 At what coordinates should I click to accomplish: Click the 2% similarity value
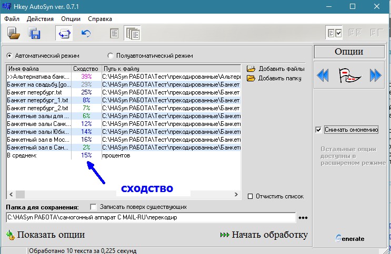click(86, 147)
